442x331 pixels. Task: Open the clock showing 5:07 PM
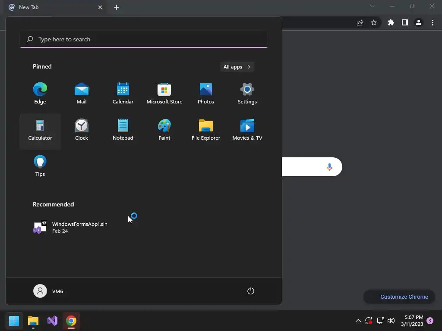[x=412, y=321]
